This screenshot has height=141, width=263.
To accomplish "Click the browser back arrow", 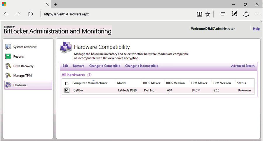I will 6,14.
